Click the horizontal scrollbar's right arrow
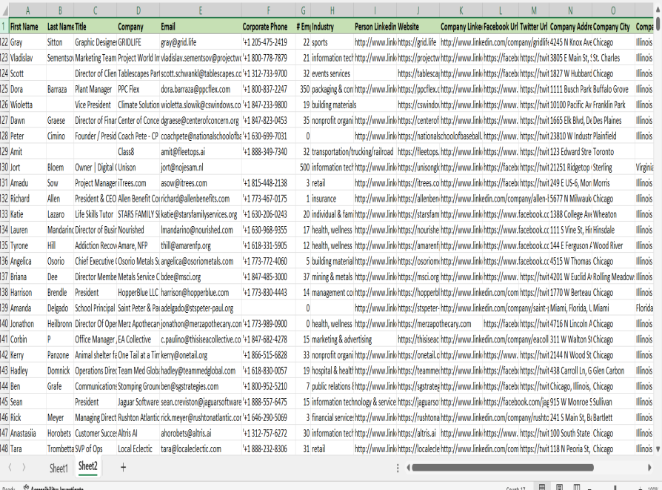The width and height of the screenshot is (662, 490). click(649, 468)
